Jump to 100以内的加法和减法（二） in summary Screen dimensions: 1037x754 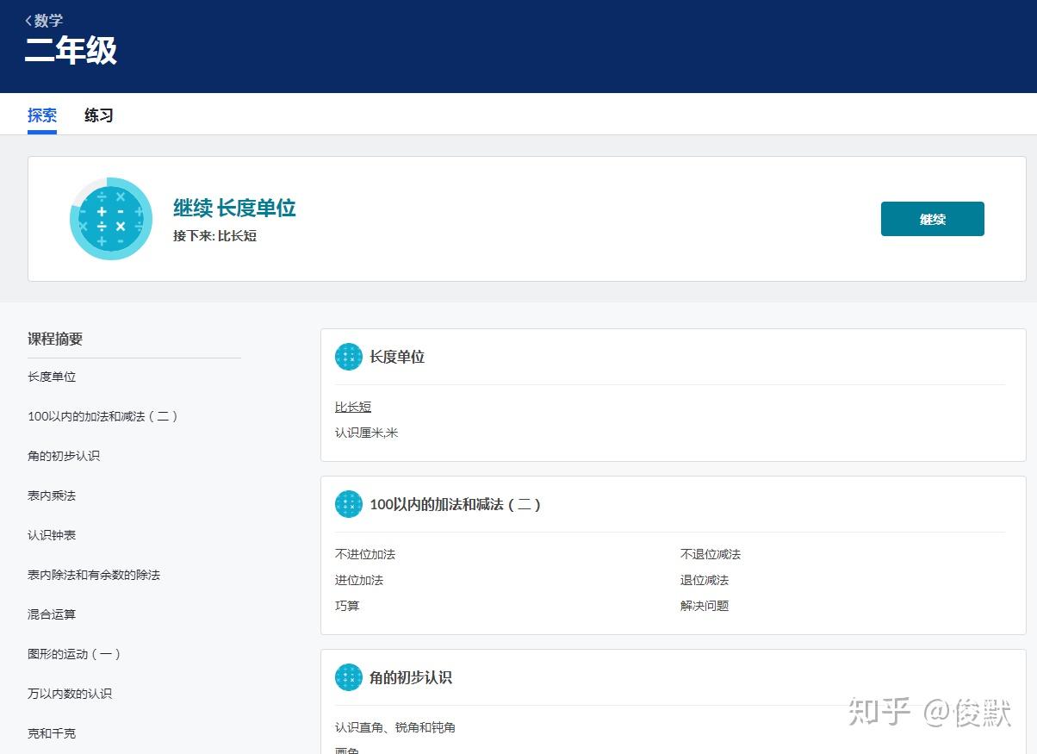(103, 416)
